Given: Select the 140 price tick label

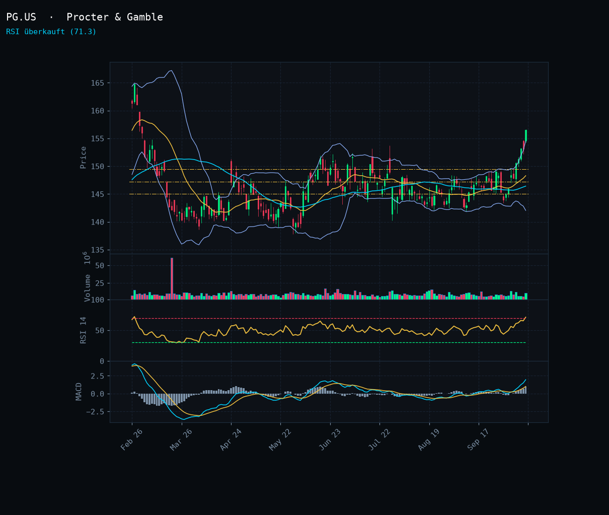Looking at the screenshot, I should pos(97,223).
